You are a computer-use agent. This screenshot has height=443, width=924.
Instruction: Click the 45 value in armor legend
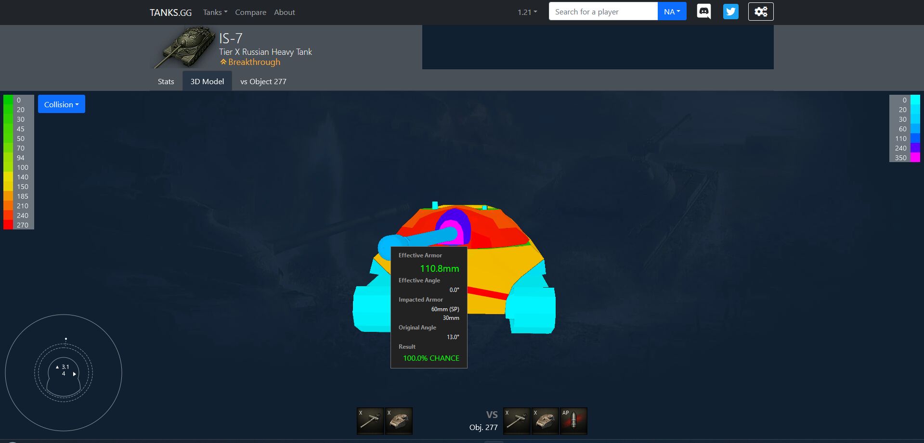(20, 129)
